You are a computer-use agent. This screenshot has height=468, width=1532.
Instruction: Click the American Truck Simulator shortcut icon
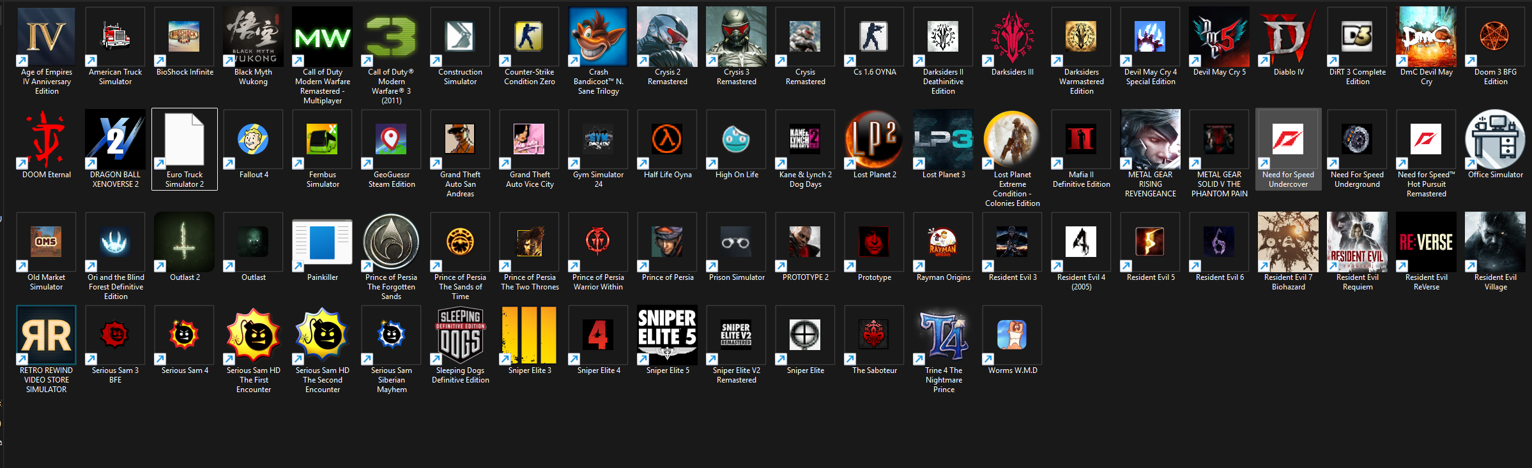point(115,37)
